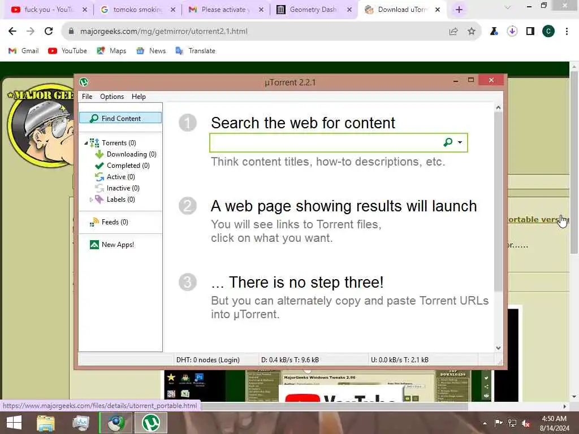Click the New Apps! icon

[x=94, y=245]
